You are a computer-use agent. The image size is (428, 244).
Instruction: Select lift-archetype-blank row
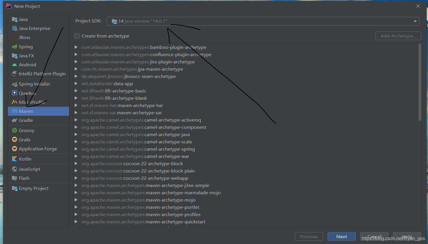click(x=246, y=98)
